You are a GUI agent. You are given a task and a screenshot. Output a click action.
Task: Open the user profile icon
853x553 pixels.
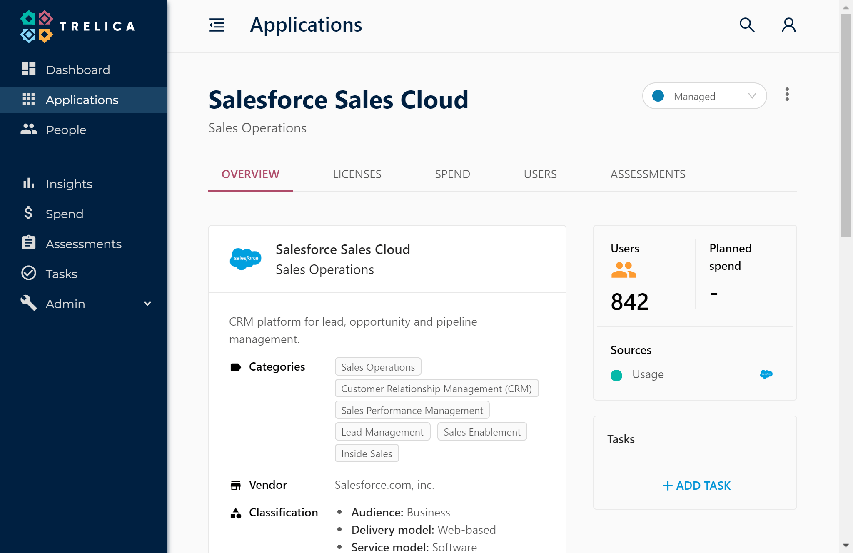point(788,25)
